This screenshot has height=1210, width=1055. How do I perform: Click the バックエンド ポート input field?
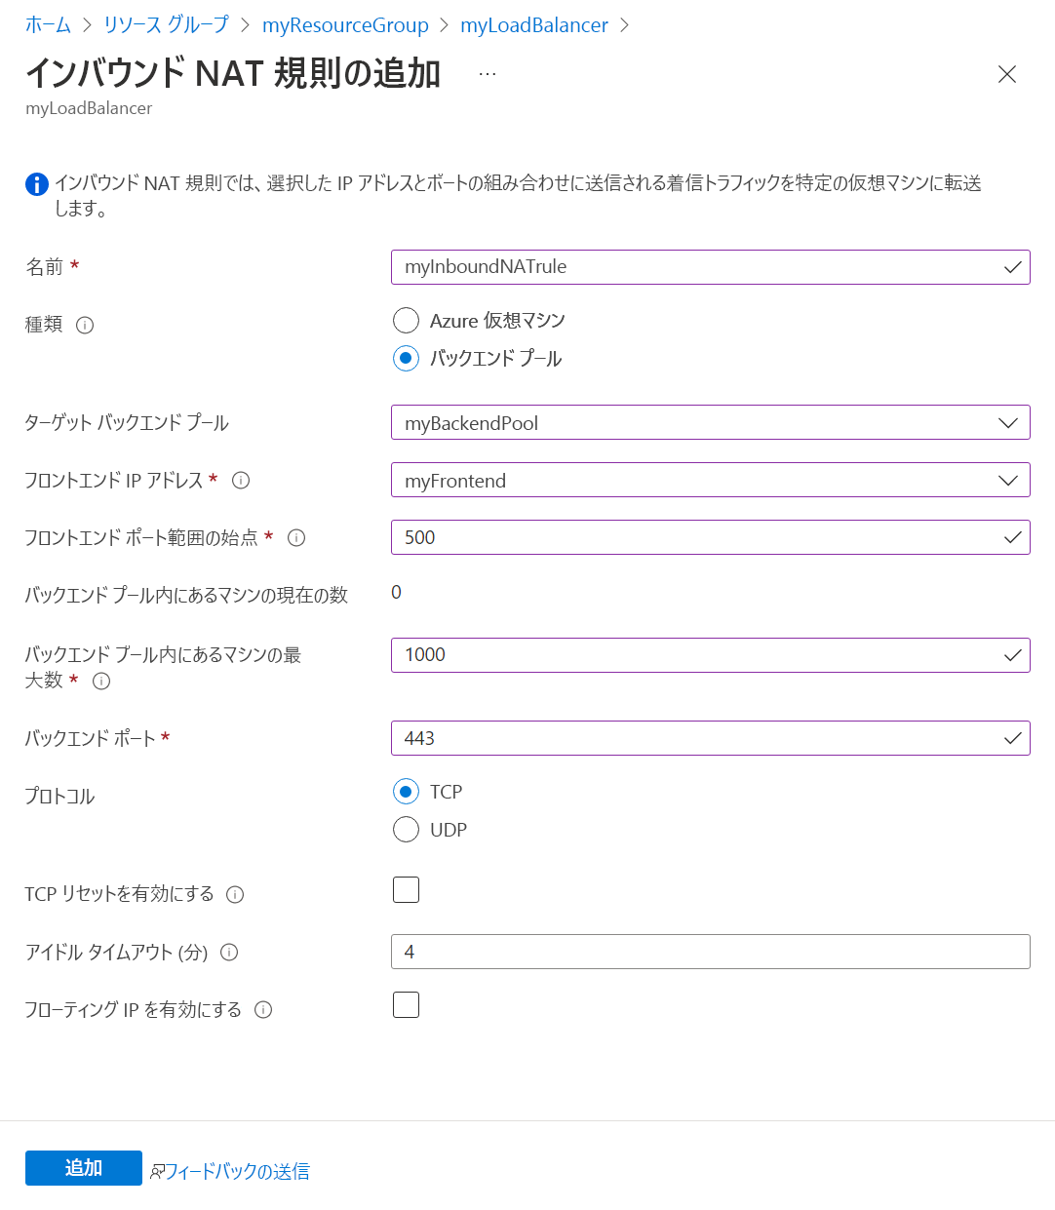click(710, 738)
